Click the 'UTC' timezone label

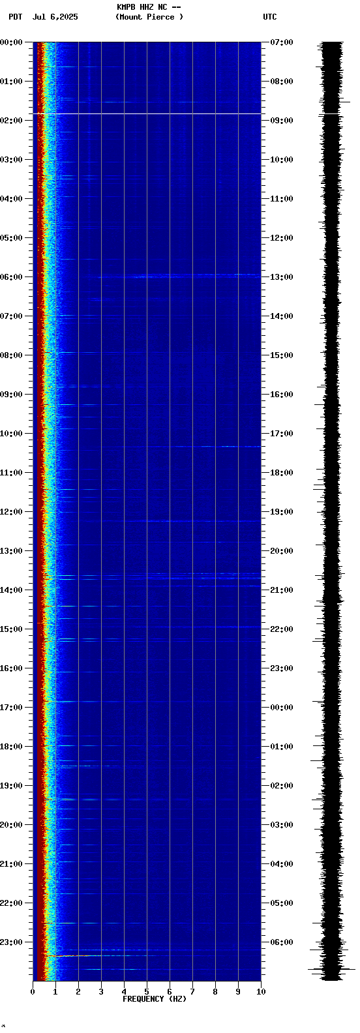click(270, 17)
